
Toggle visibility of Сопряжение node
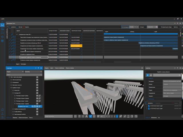[37, 82]
